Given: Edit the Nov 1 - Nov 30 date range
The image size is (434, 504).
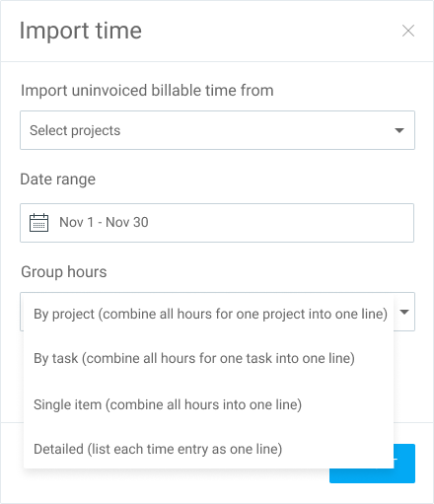Looking at the screenshot, I should tap(104, 222).
